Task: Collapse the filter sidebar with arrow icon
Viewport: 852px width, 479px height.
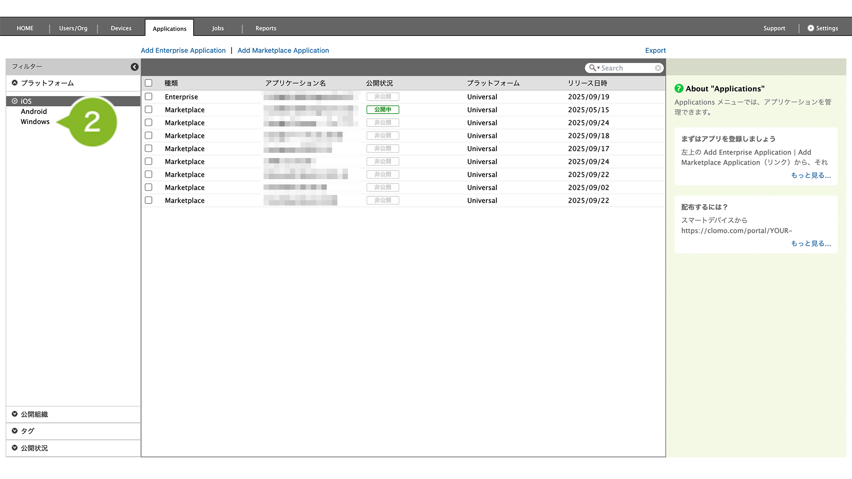Action: coord(135,67)
